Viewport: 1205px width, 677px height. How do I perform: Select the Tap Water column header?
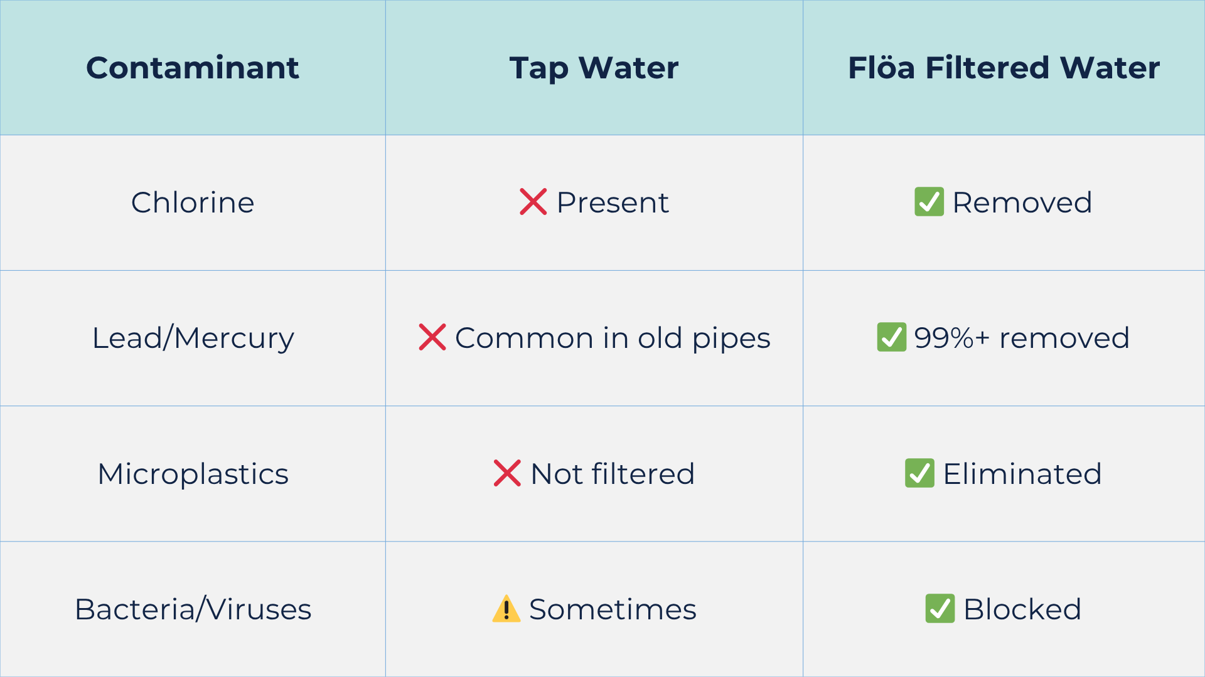pyautogui.click(x=594, y=68)
